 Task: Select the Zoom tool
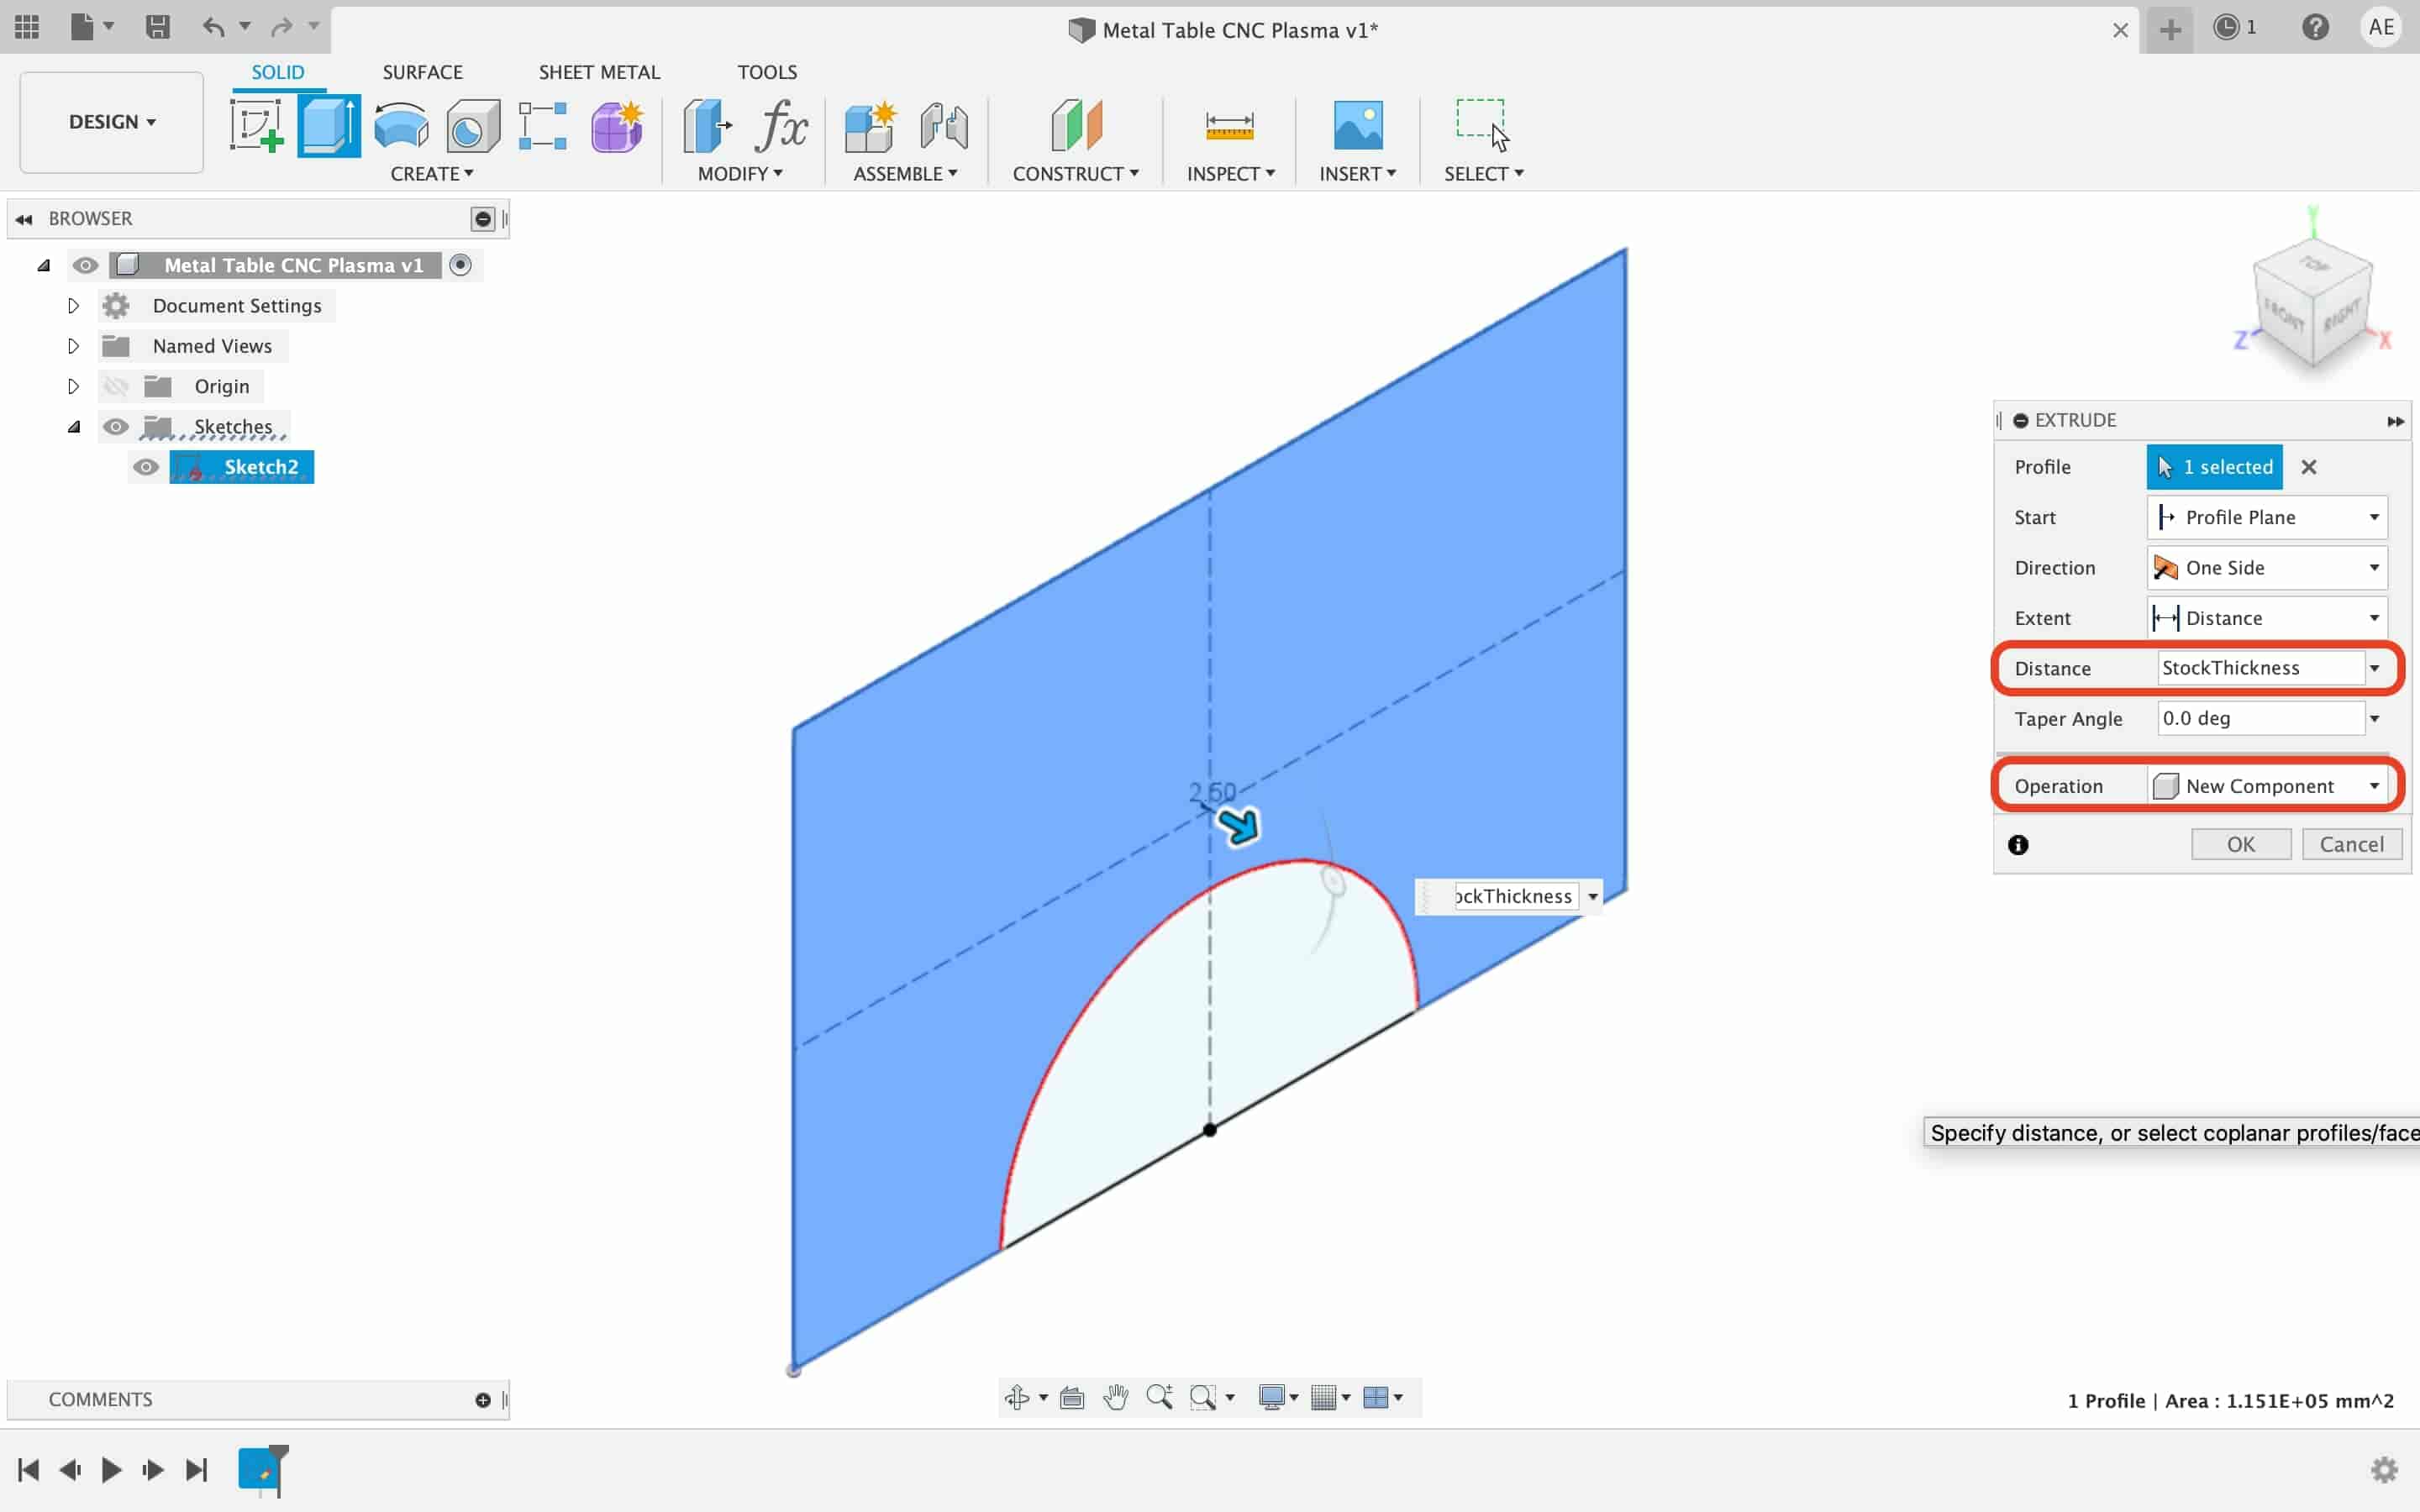(1160, 1397)
